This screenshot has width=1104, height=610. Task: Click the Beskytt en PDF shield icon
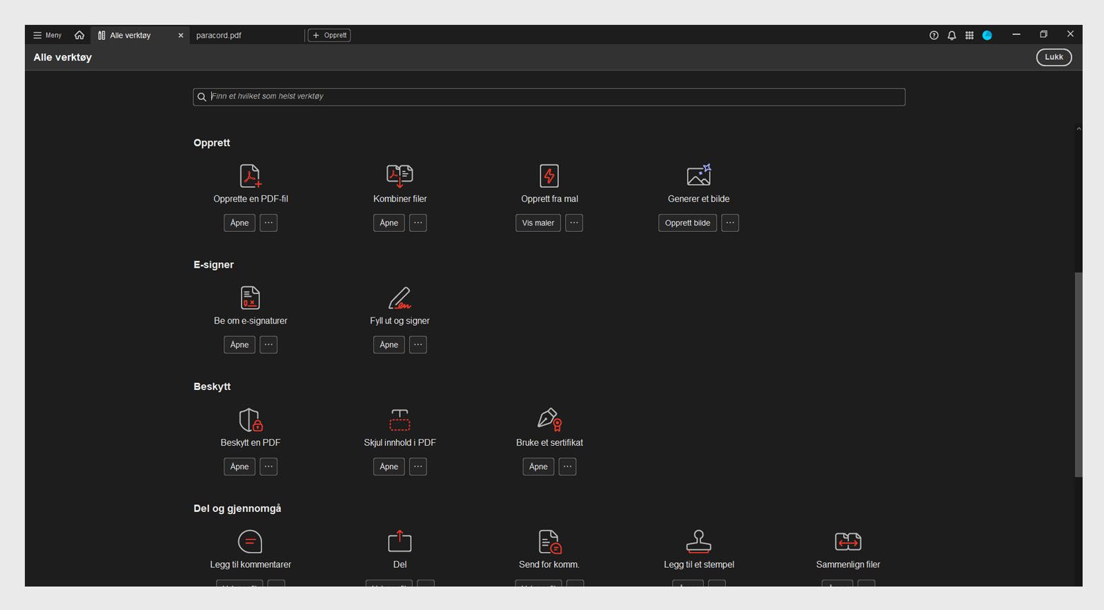click(250, 420)
